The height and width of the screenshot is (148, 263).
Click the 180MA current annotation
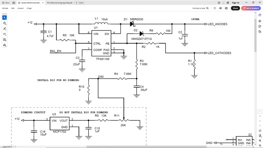195,19
